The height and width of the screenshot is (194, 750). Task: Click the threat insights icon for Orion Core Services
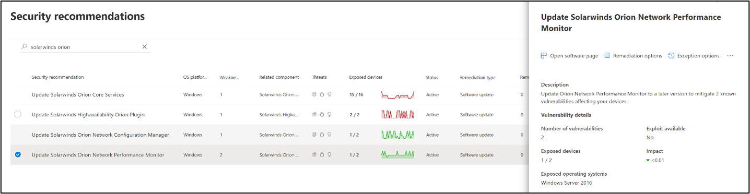[314, 95]
